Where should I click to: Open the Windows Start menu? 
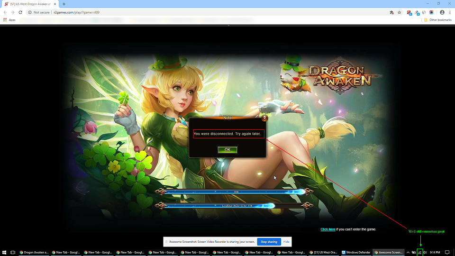[4, 252]
